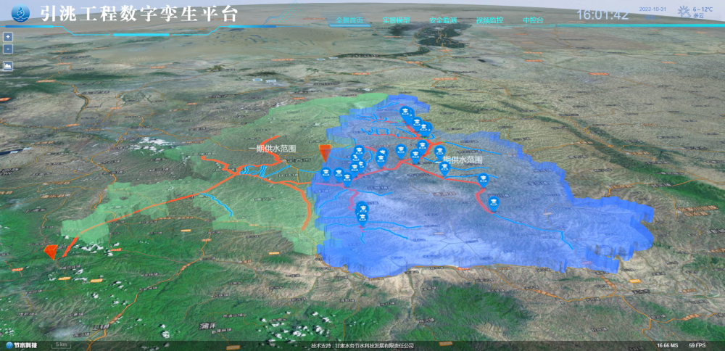Screen dimensions: 725x351
Task: Switch to the 实景模型 tab
Action: click(396, 21)
